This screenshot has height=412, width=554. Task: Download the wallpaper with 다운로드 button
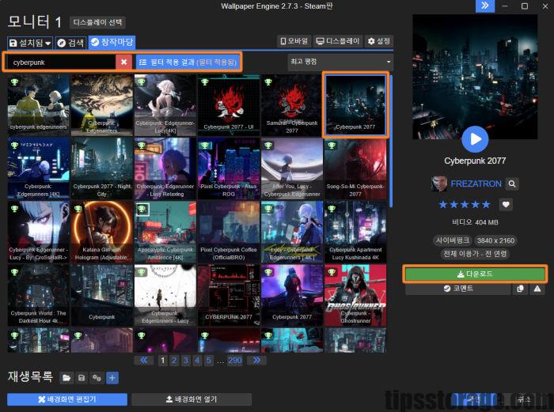(475, 274)
